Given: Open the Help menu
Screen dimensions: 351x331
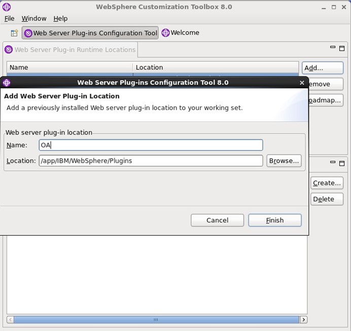Looking at the screenshot, I should click(60, 18).
